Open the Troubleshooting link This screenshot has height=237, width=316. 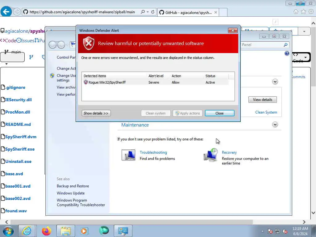coord(153,152)
